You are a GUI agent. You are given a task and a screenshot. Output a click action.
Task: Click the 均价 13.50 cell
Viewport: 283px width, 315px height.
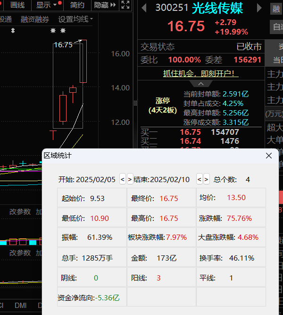tap(231, 198)
